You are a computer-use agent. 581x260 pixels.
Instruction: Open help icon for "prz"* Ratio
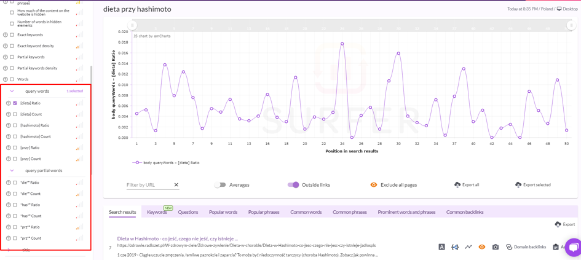(8, 227)
